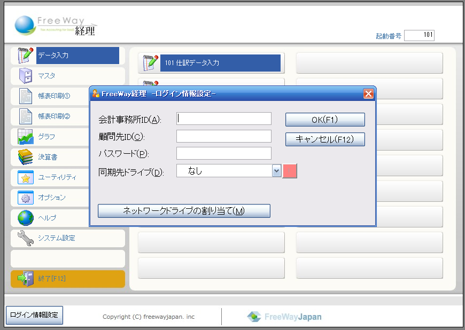Click the オプション gear window icon

[25, 198]
